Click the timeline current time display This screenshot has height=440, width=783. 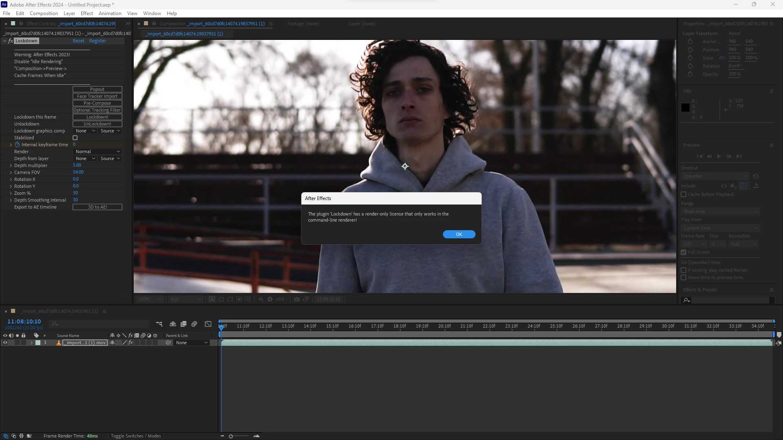click(24, 321)
